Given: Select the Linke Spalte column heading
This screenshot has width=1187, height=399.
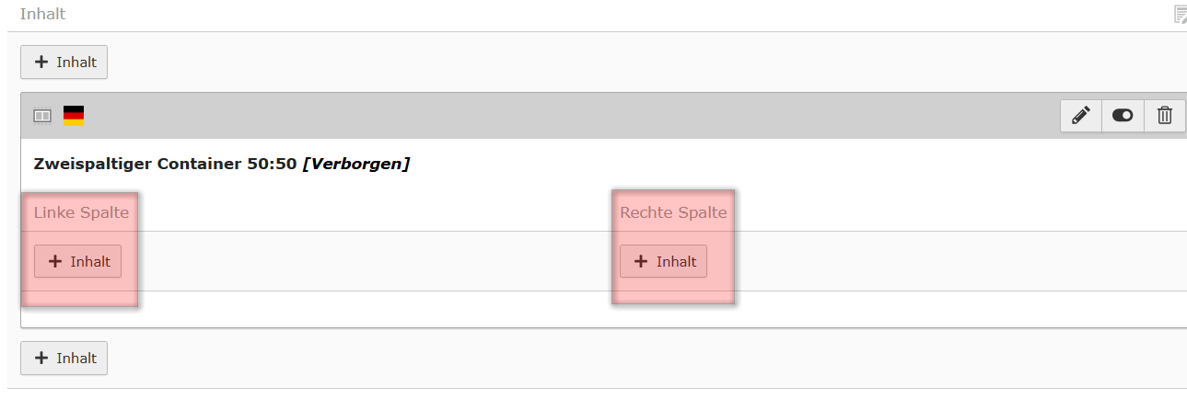Looking at the screenshot, I should pyautogui.click(x=81, y=212).
